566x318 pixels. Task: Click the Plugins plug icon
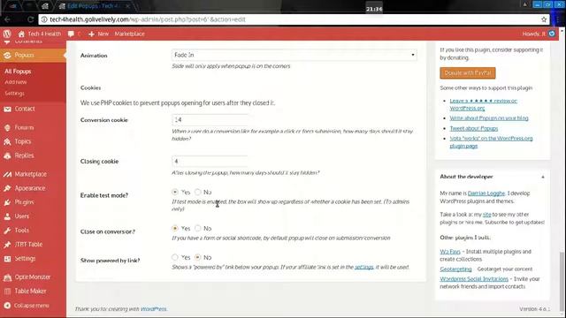(x=7, y=202)
